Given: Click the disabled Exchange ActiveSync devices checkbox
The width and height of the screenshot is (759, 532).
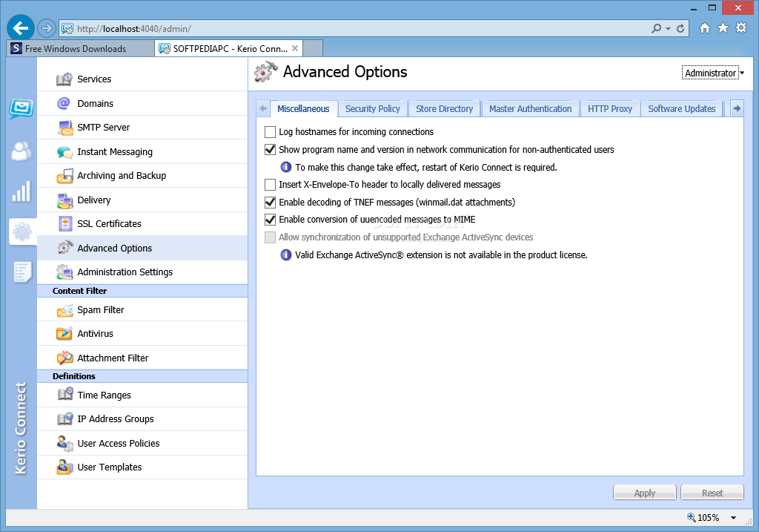Looking at the screenshot, I should pos(270,237).
